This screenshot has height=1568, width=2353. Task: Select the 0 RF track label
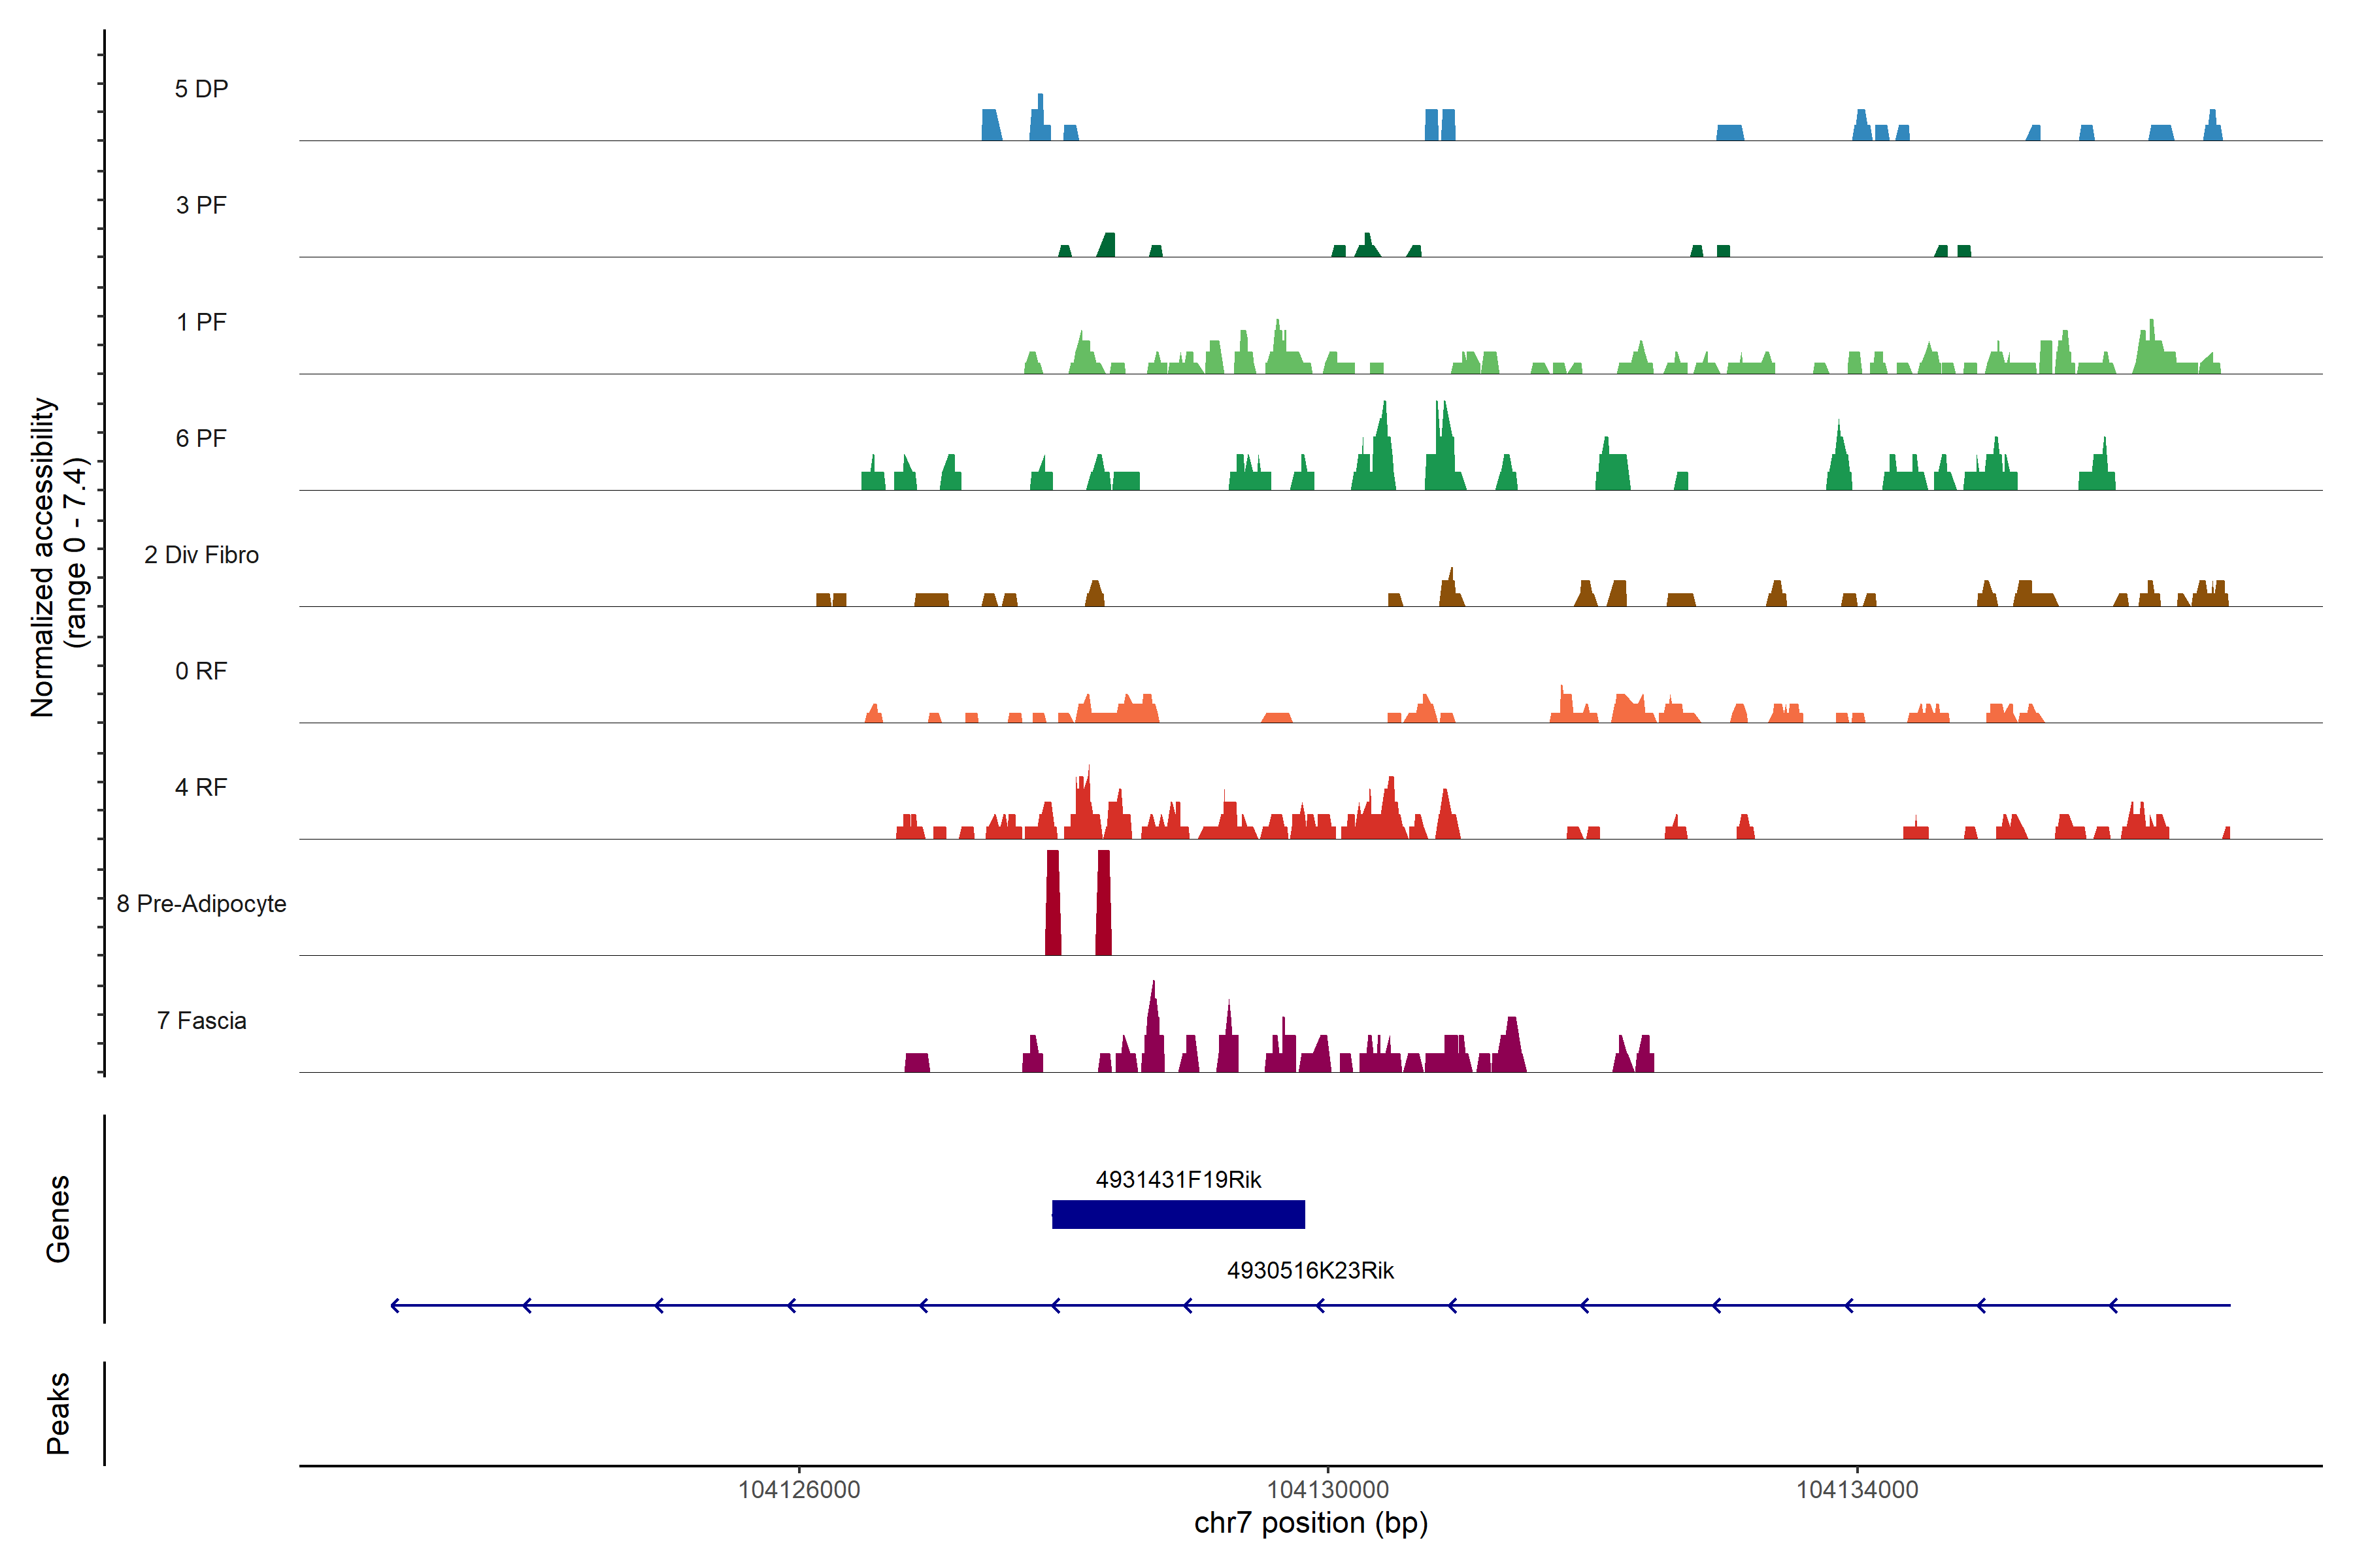click(201, 671)
